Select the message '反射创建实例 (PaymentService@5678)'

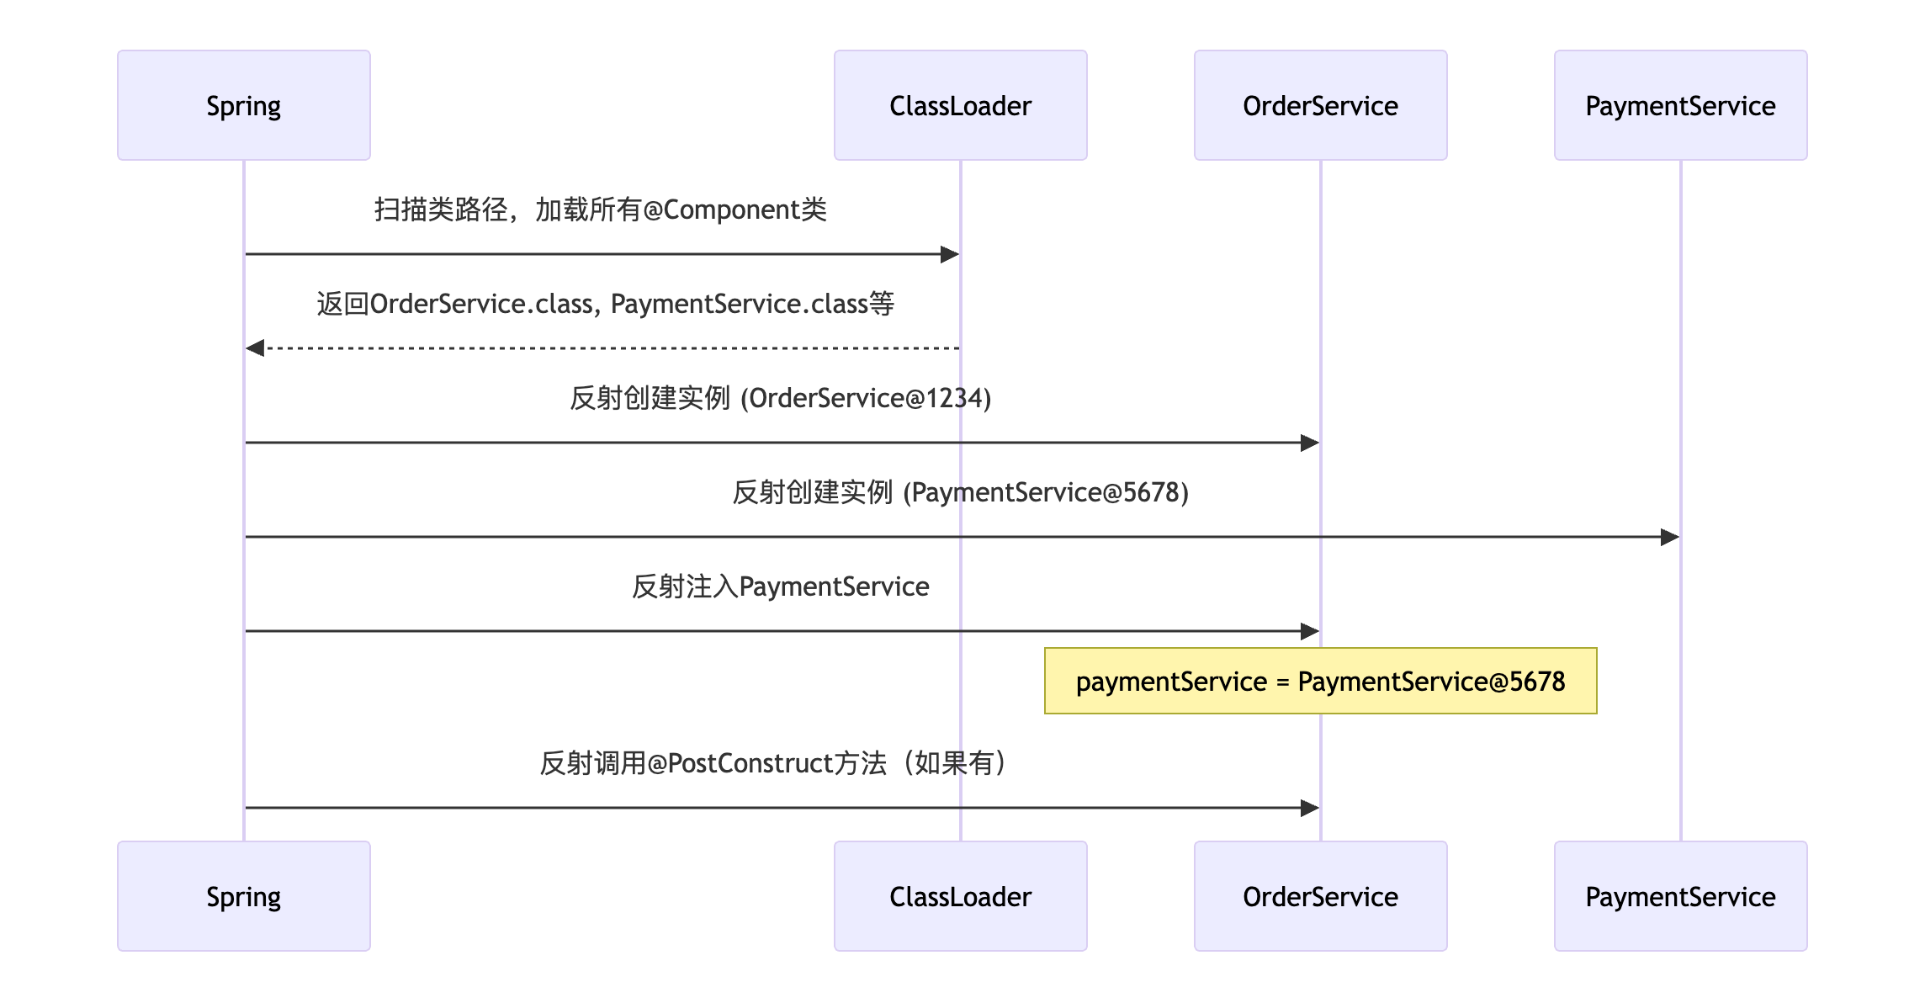pyautogui.click(x=961, y=492)
